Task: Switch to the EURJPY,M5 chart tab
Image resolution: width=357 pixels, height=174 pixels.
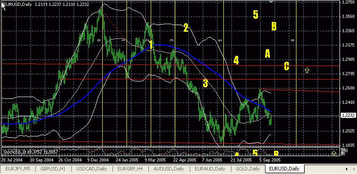Action: (17, 169)
